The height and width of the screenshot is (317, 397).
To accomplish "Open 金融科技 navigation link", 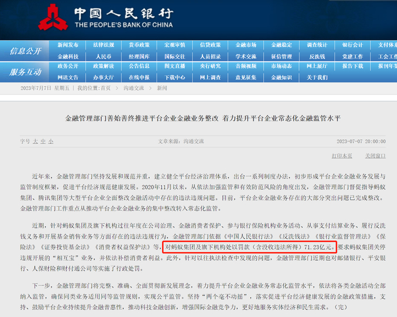I will (68, 57).
